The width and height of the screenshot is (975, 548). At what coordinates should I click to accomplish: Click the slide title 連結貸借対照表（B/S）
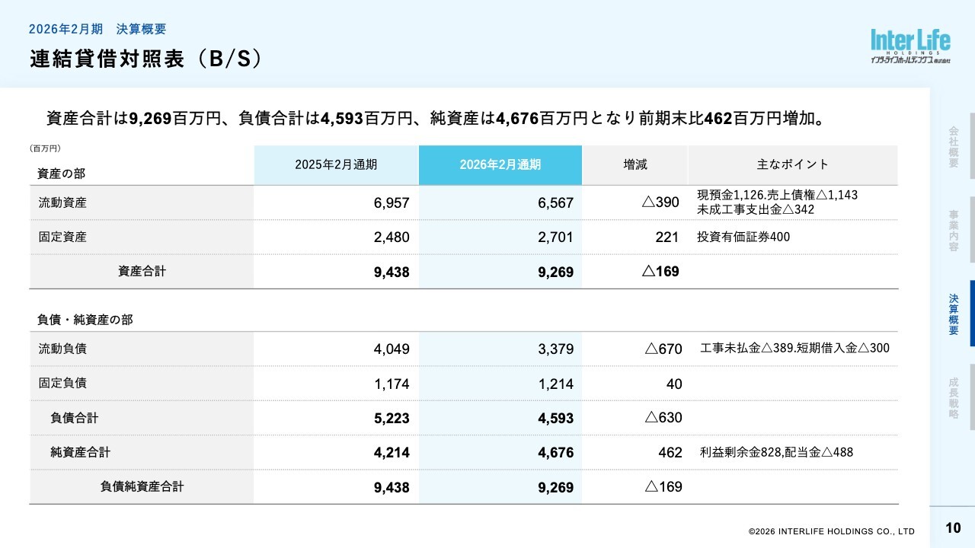point(146,59)
